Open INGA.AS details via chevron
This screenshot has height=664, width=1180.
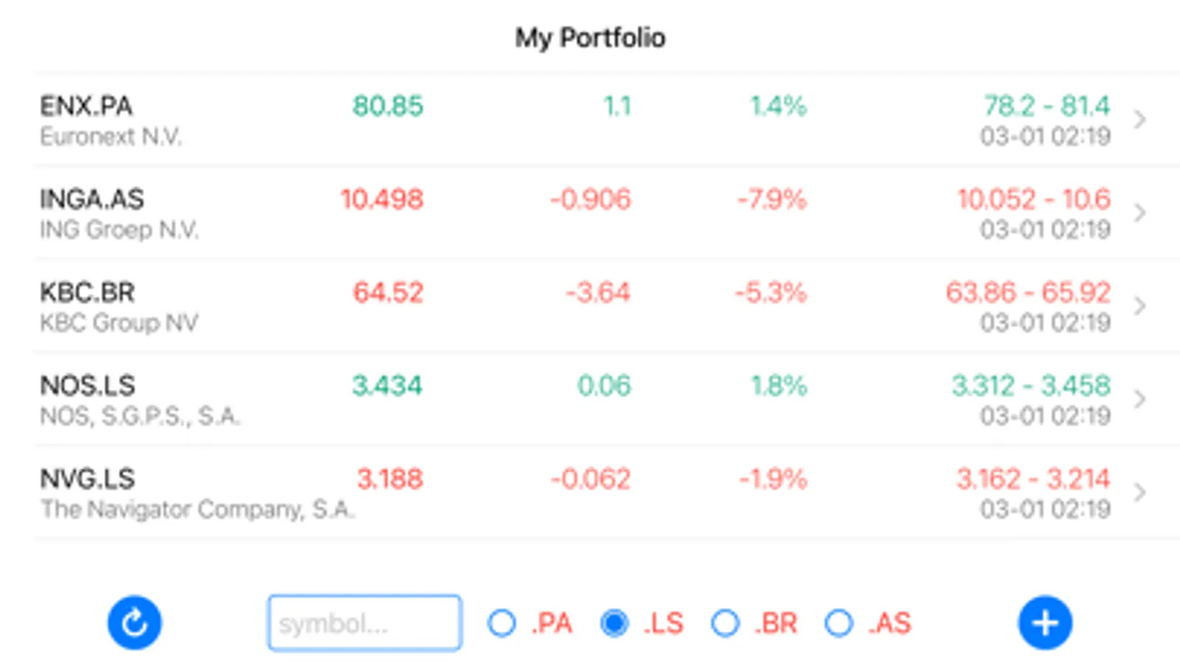1140,212
